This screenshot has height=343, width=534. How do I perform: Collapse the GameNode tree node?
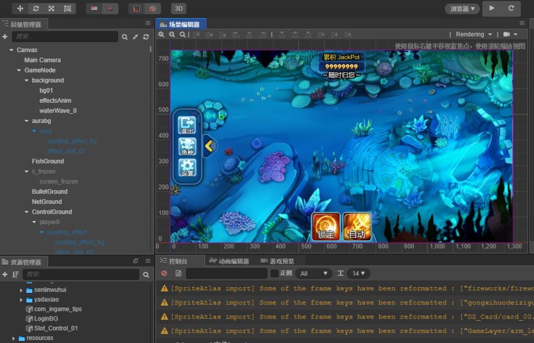(19, 70)
